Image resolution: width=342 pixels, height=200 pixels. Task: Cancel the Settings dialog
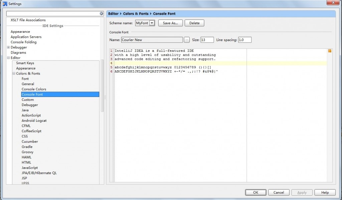pyautogui.click(x=279, y=192)
